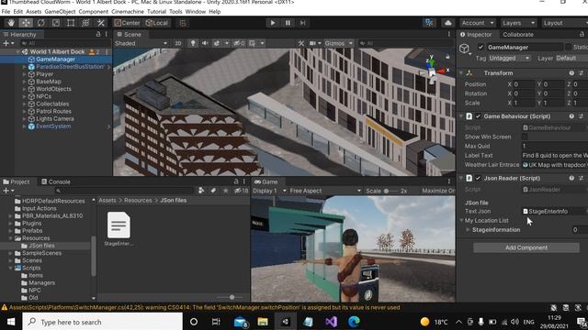Collapse the Scripts folder
This screenshot has height=330, width=588.
10,268
